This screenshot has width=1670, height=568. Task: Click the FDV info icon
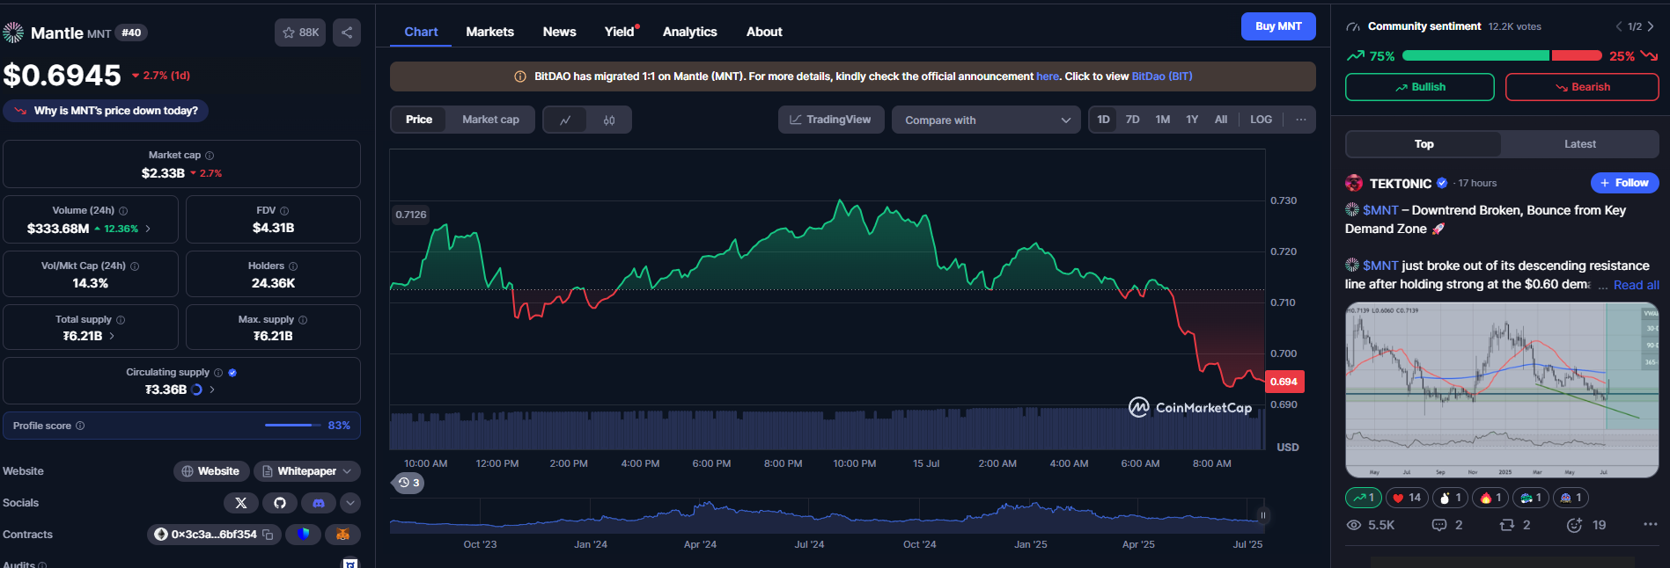click(284, 211)
